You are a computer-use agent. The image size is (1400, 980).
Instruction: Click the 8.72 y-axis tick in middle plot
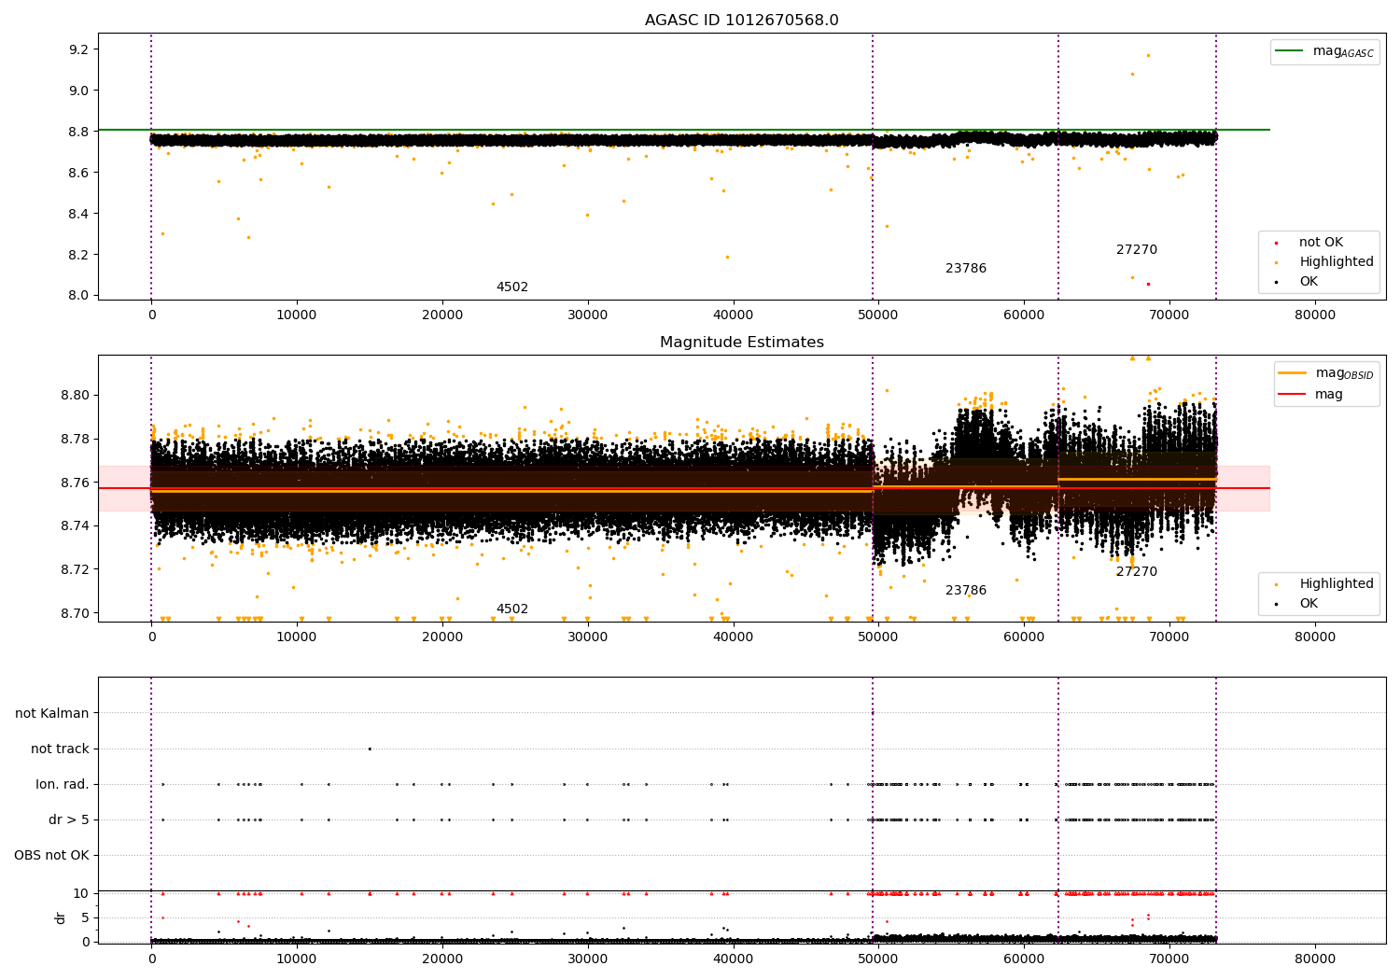tap(74, 570)
